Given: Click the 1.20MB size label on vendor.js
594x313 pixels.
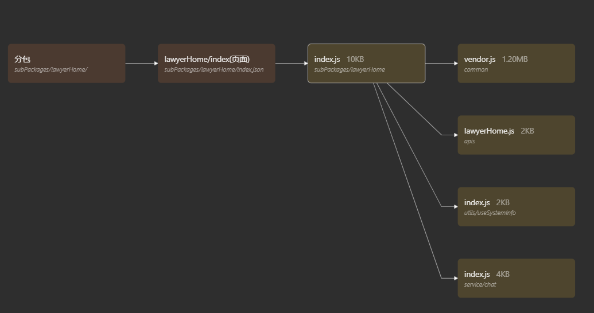Looking at the screenshot, I should [x=515, y=59].
